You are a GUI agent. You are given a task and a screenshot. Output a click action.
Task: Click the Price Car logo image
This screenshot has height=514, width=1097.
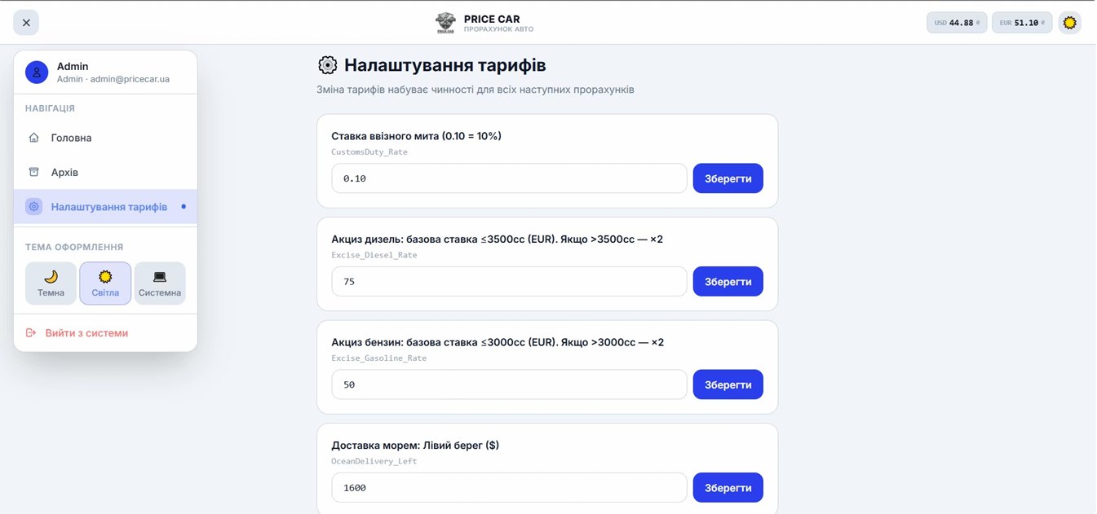tap(445, 23)
